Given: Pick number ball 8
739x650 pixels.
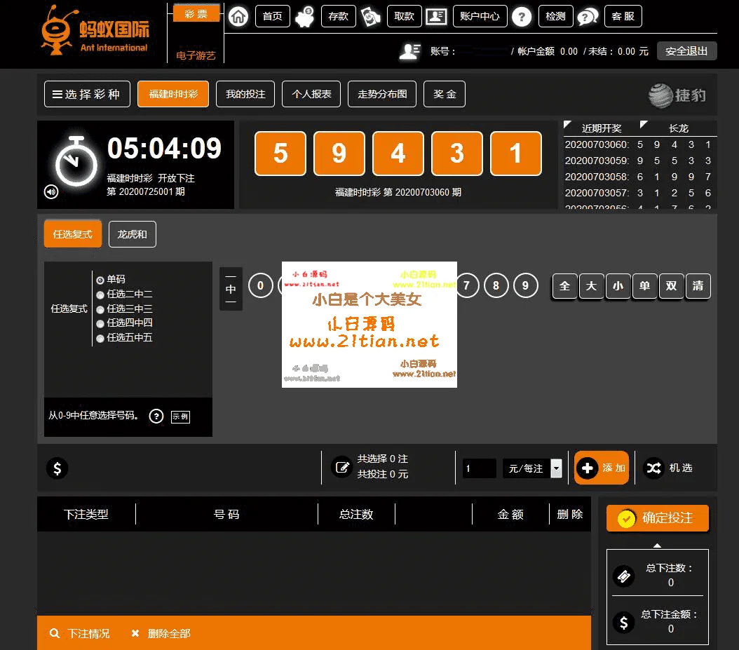Looking at the screenshot, I should click(x=496, y=285).
